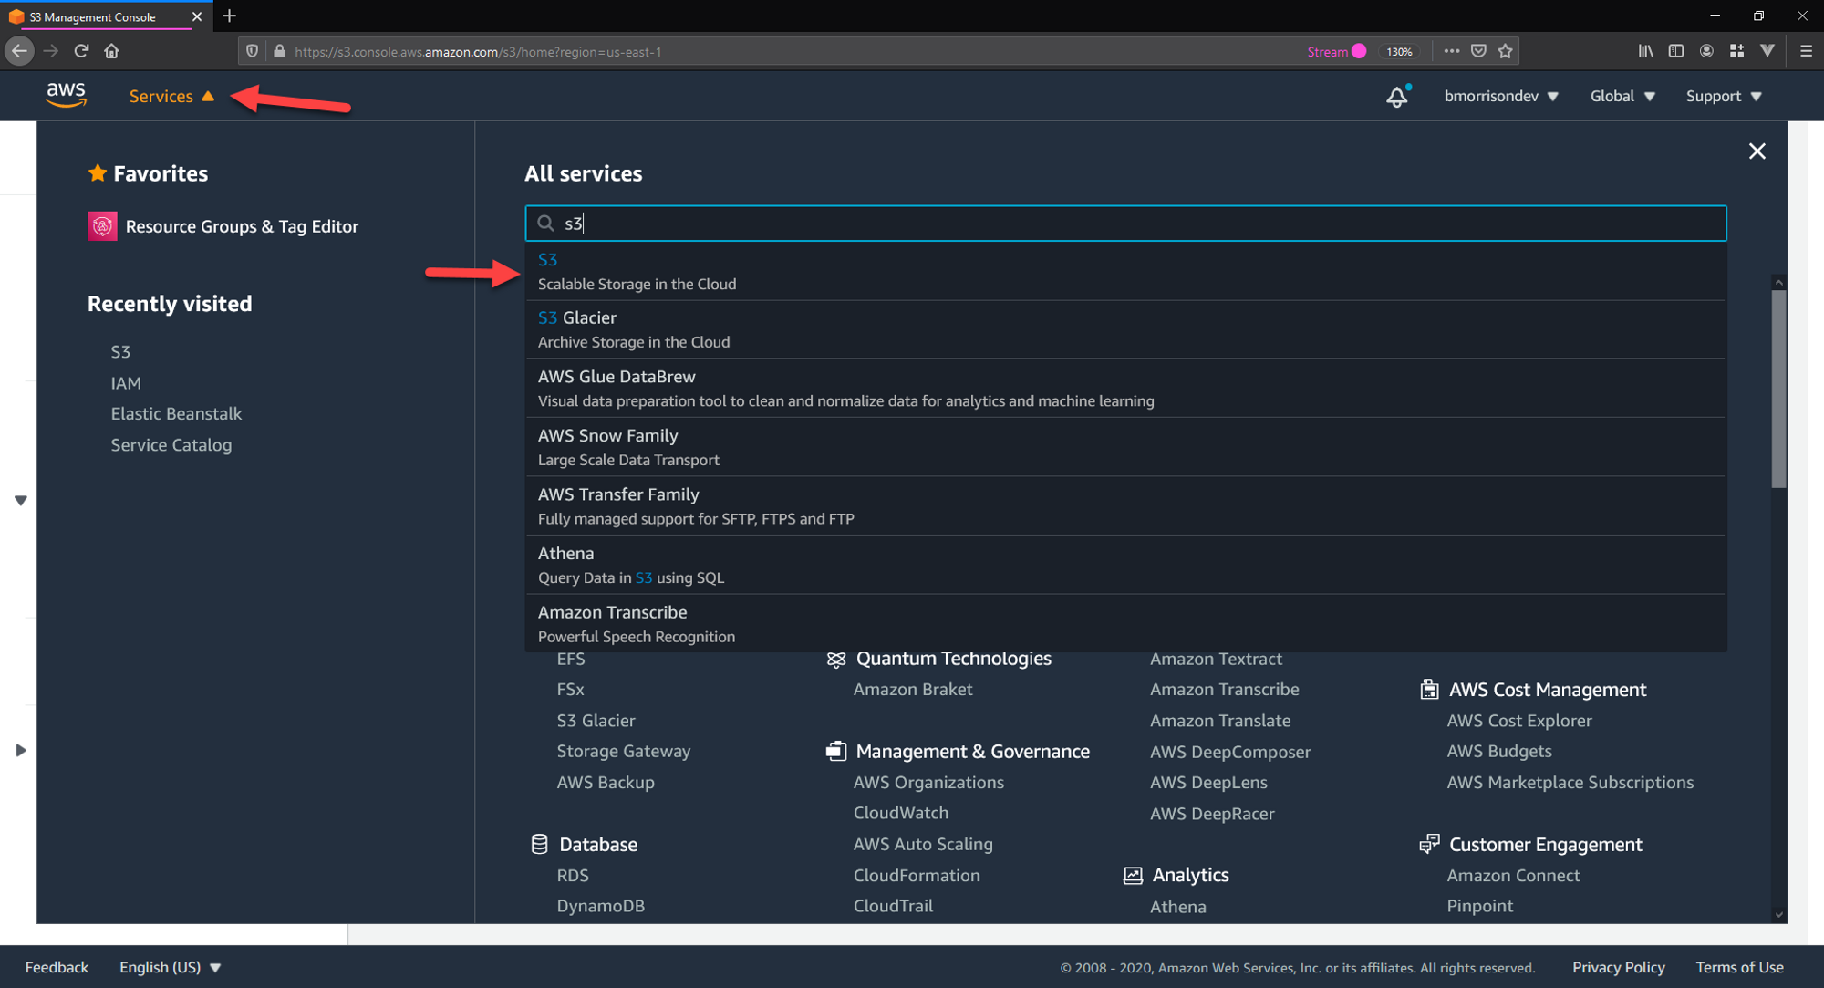
Task: Click the browser home icon
Action: [x=112, y=51]
